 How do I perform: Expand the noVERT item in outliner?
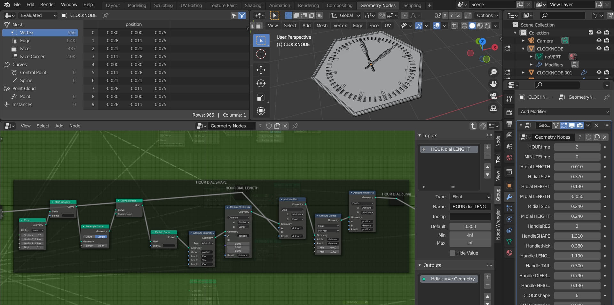[x=531, y=57]
